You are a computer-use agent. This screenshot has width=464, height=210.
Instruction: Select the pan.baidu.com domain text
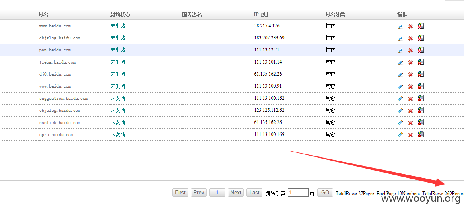[x=55, y=50]
